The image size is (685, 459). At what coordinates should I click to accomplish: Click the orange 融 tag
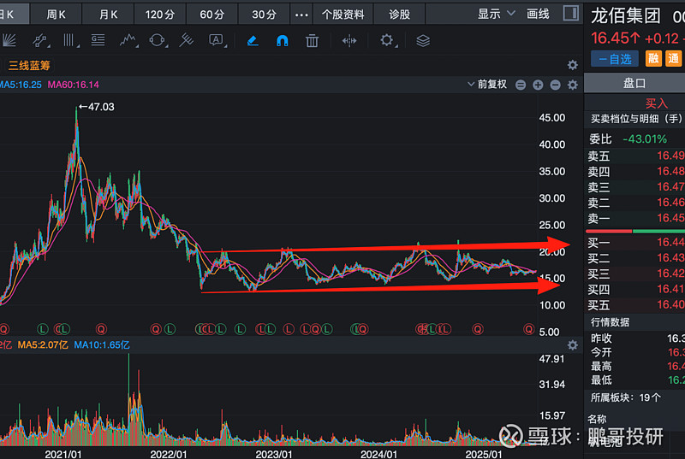(x=653, y=58)
